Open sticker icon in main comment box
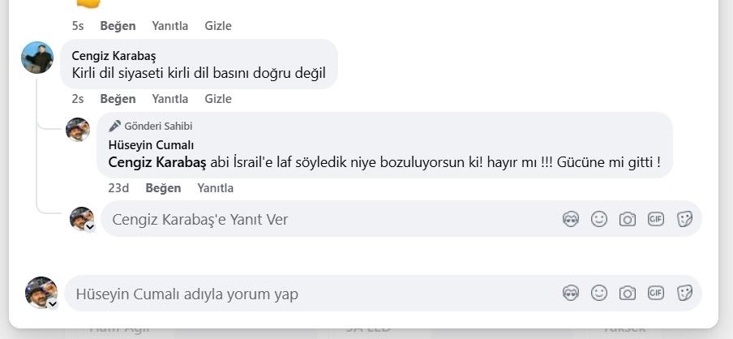Viewport: 733px width, 339px height. pos(684,293)
